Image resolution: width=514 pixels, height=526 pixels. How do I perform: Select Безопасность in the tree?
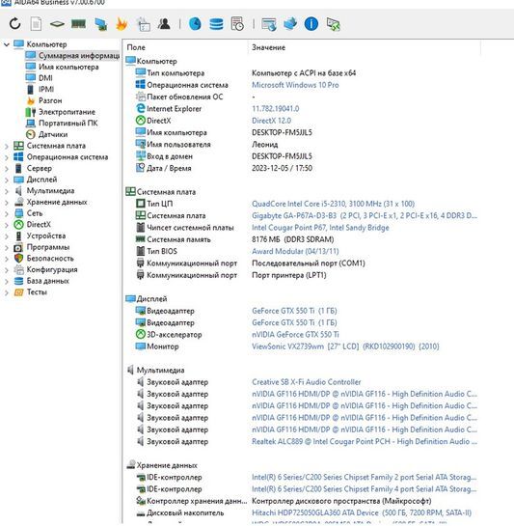coord(50,259)
